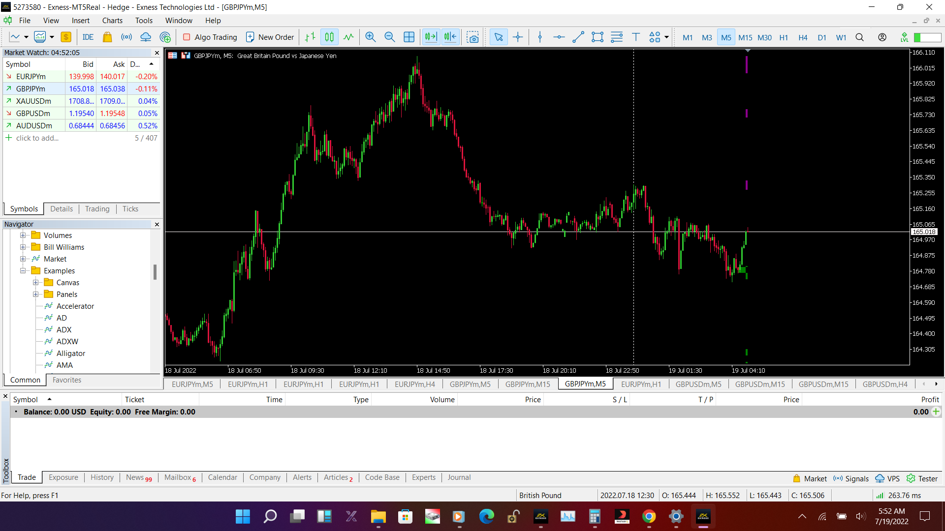Click the zoom in magnifier icon

[x=370, y=37]
